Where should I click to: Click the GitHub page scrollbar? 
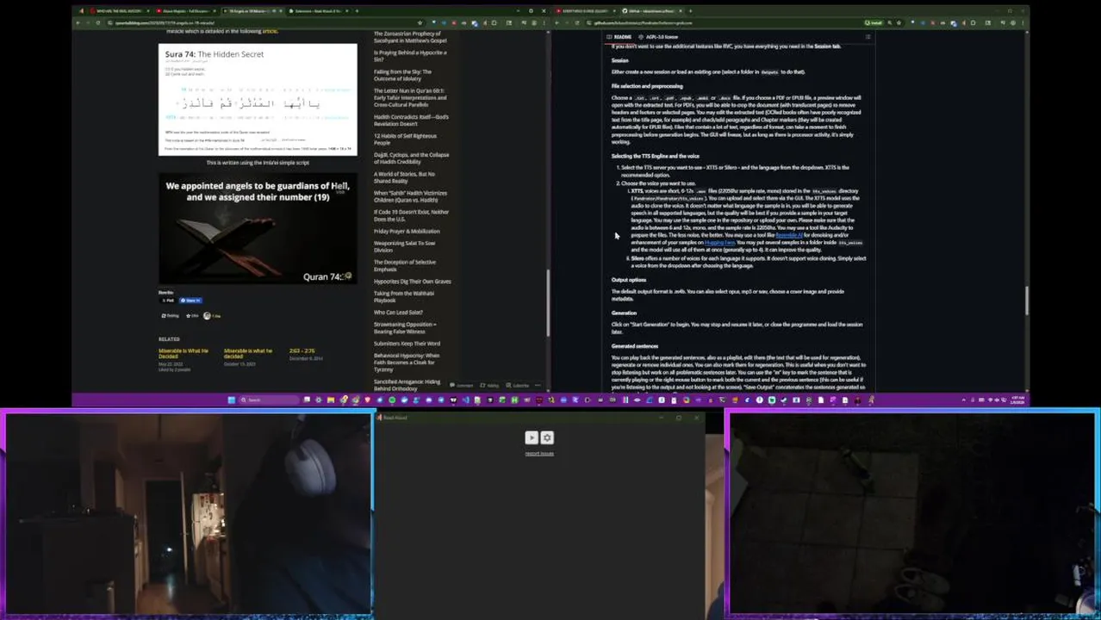(1027, 300)
